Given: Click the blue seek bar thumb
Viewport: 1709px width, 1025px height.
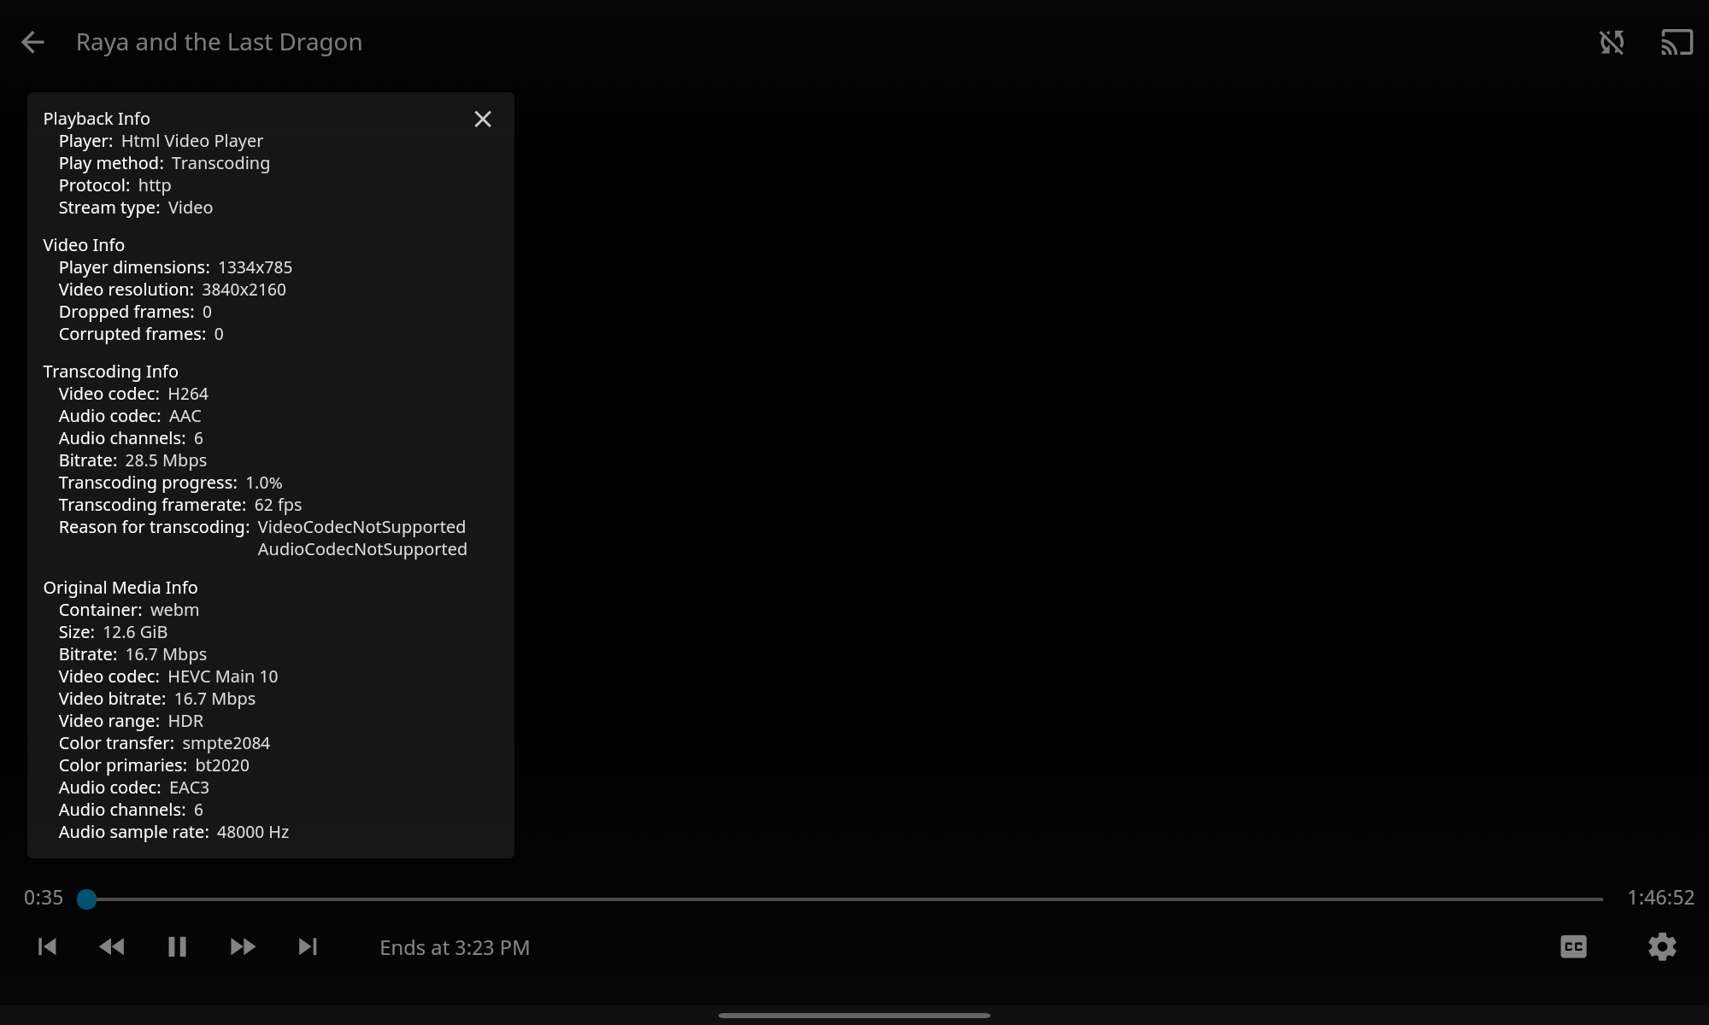Looking at the screenshot, I should 86,899.
